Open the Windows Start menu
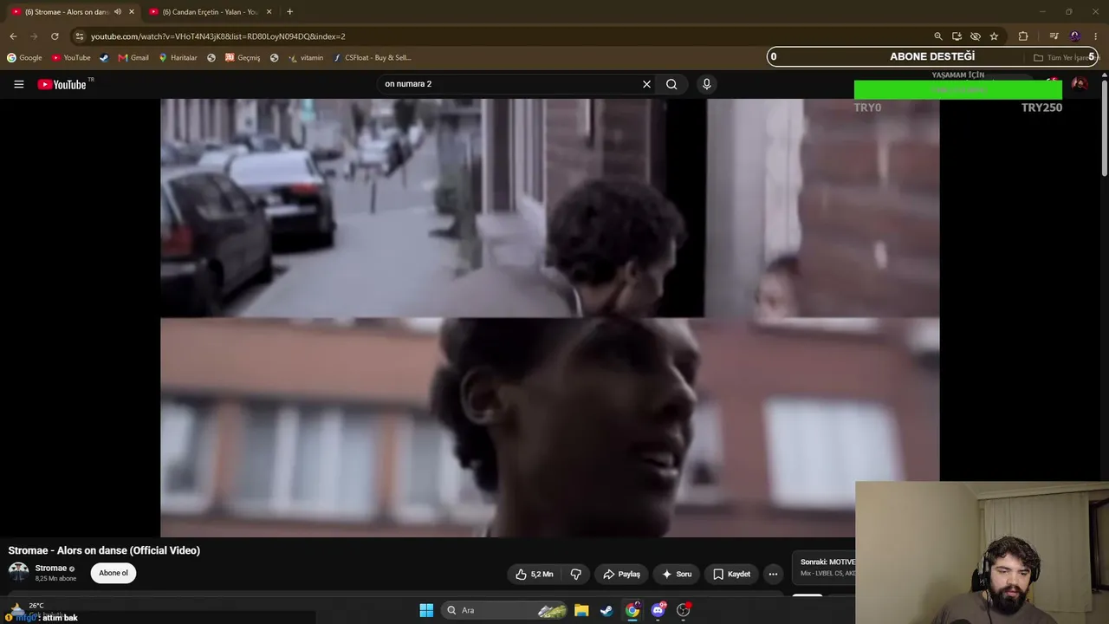Screen dimensions: 1109x624 (426, 610)
